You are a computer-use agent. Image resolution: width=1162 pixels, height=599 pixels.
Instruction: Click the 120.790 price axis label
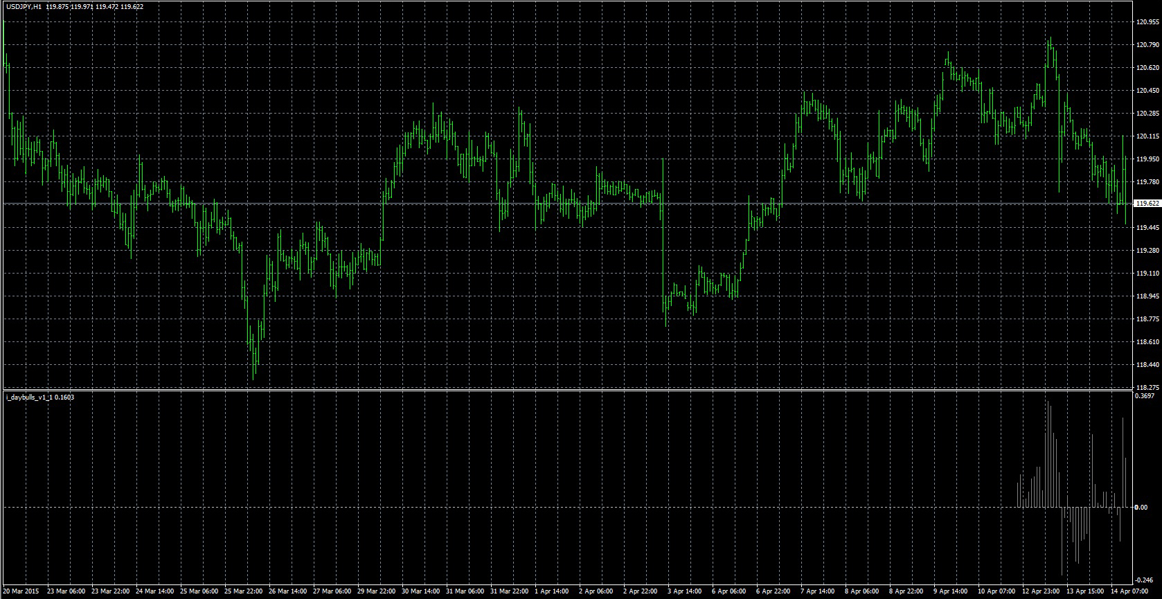click(x=1148, y=45)
